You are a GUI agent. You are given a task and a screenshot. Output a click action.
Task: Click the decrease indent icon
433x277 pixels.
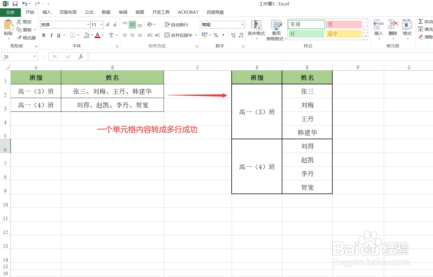click(x=150, y=35)
